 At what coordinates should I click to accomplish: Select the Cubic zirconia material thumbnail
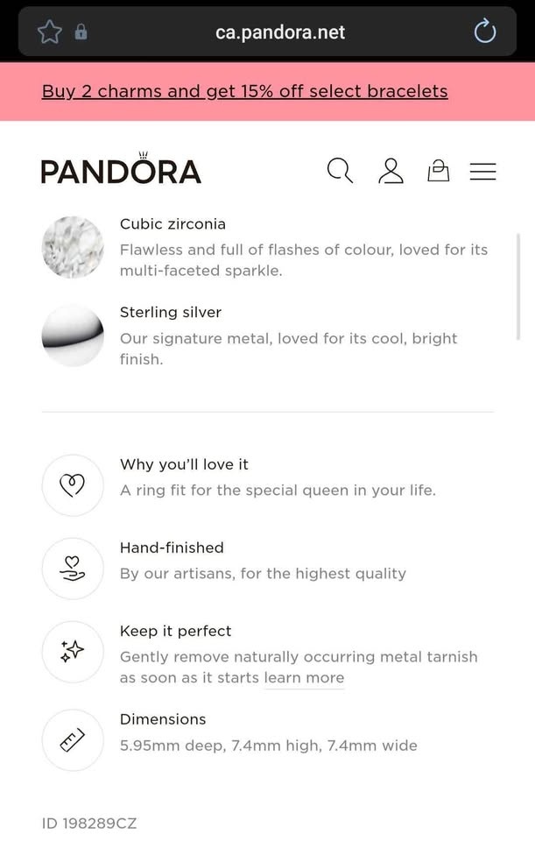point(73,247)
